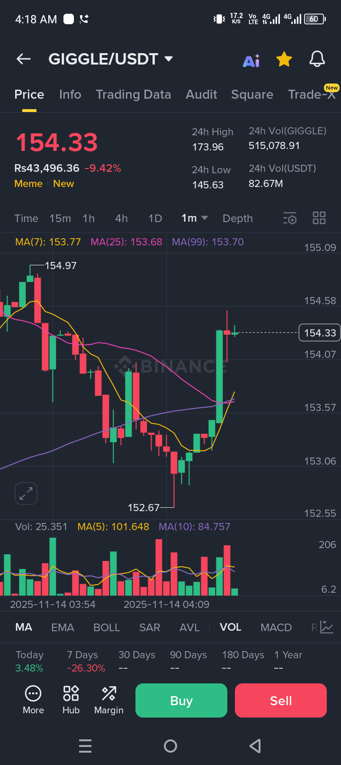Toggle the favorite star for GIGGLE/USDT

[284, 59]
